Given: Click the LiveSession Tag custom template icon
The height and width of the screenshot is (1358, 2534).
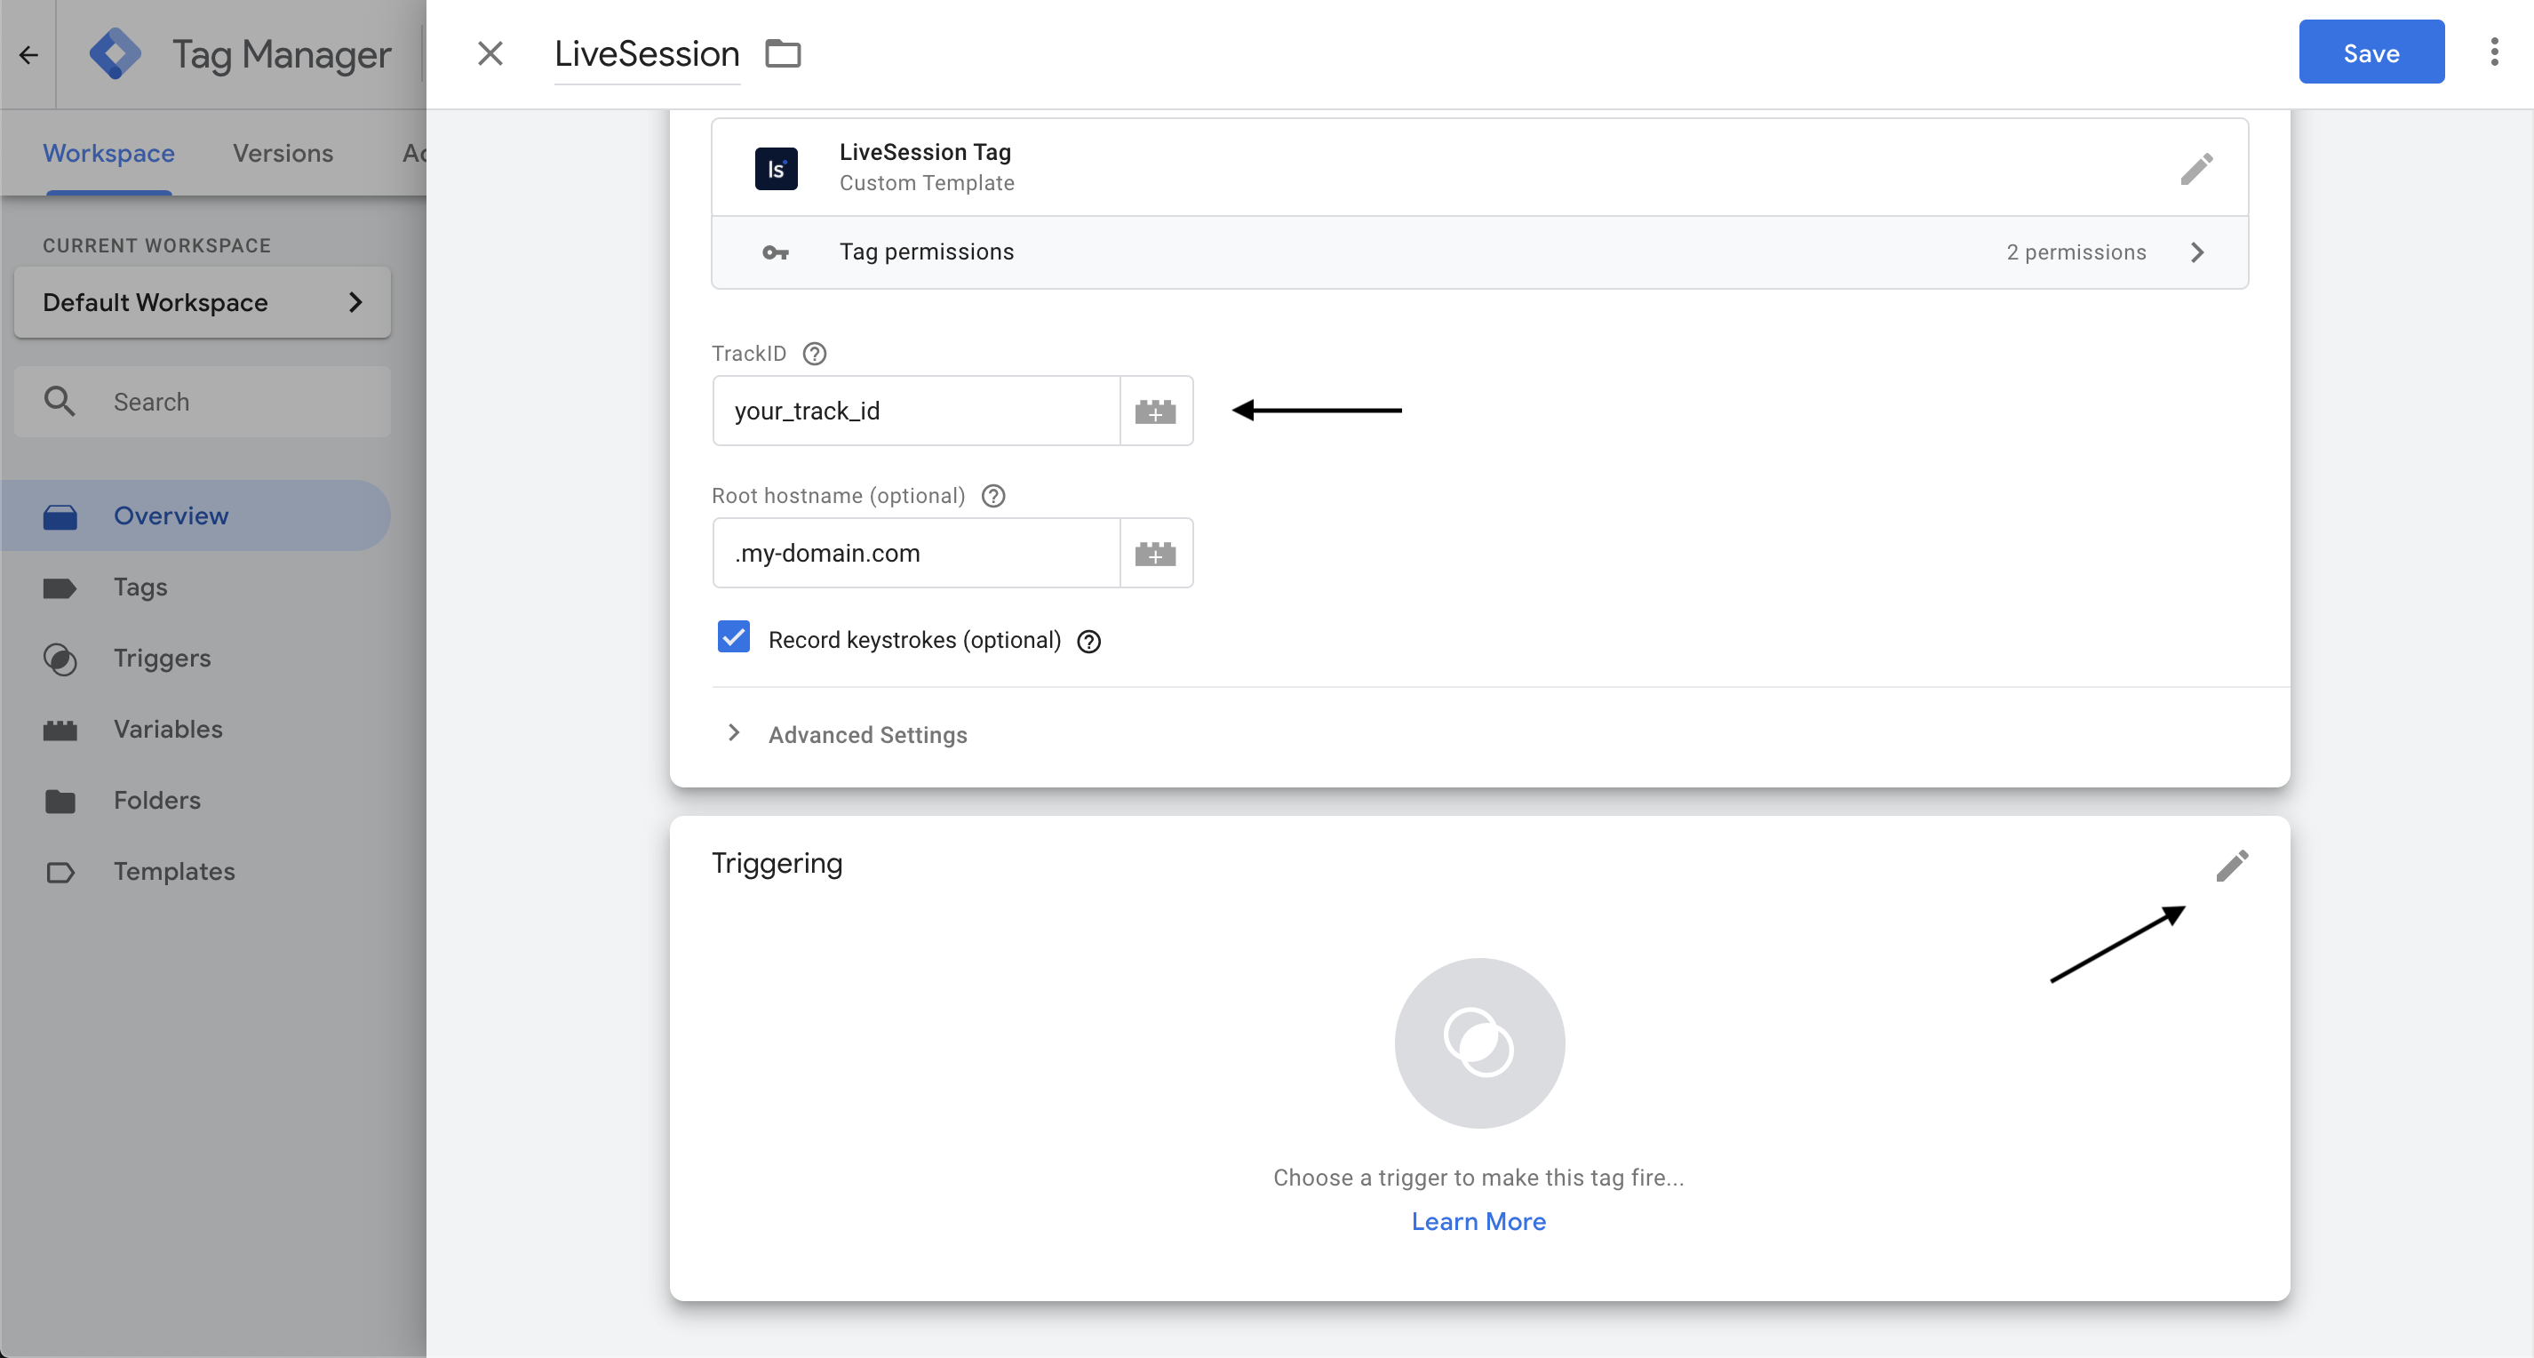Looking at the screenshot, I should [x=774, y=168].
